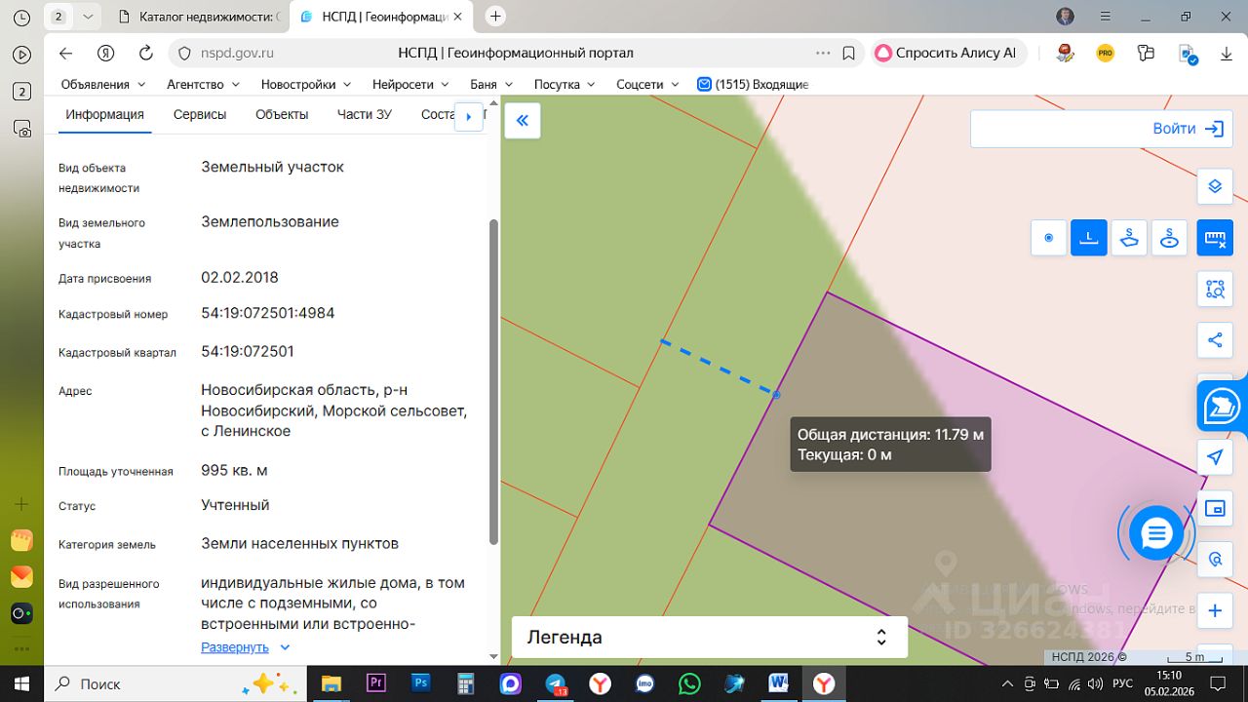Image resolution: width=1248 pixels, height=702 pixels.
Task: Click the Учтенный status value
Action: coord(235,505)
